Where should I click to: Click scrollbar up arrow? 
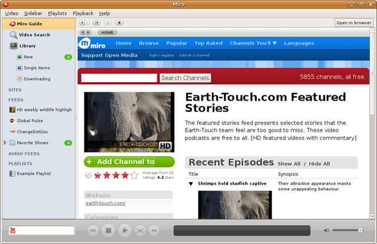pos(372,30)
